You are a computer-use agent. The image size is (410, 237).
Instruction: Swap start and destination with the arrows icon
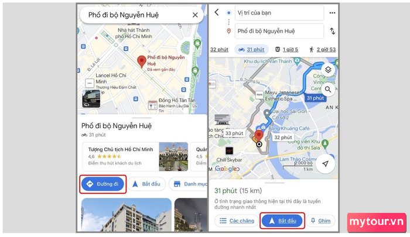pos(332,31)
